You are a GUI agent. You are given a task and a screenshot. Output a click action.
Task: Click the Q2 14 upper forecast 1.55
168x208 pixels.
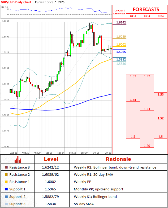point(161,95)
